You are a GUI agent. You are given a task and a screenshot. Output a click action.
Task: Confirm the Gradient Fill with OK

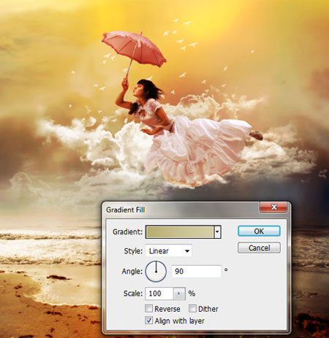[x=259, y=231]
